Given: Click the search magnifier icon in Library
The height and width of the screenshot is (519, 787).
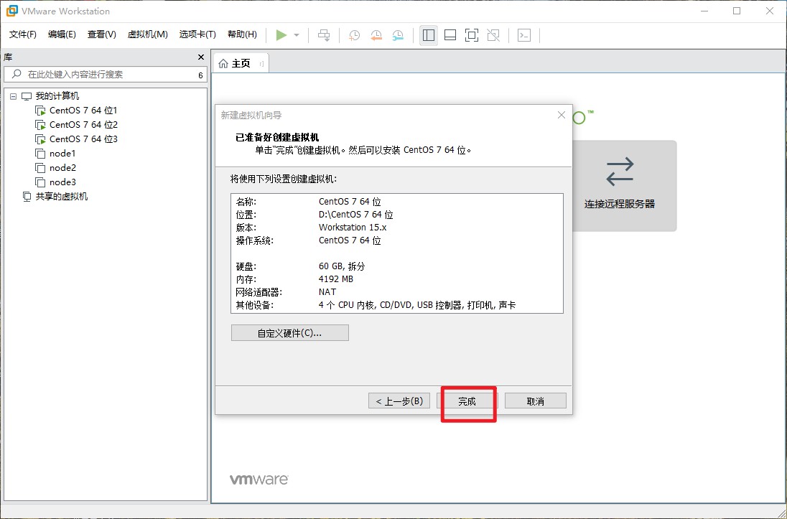Looking at the screenshot, I should tap(17, 74).
